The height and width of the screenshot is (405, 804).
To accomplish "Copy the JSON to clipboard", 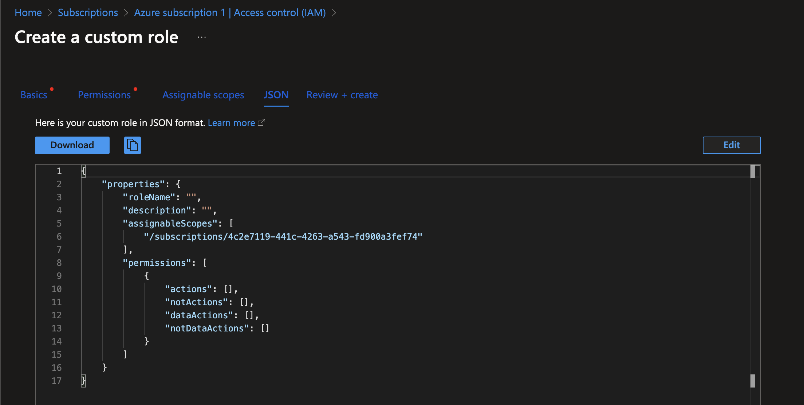I will [132, 145].
